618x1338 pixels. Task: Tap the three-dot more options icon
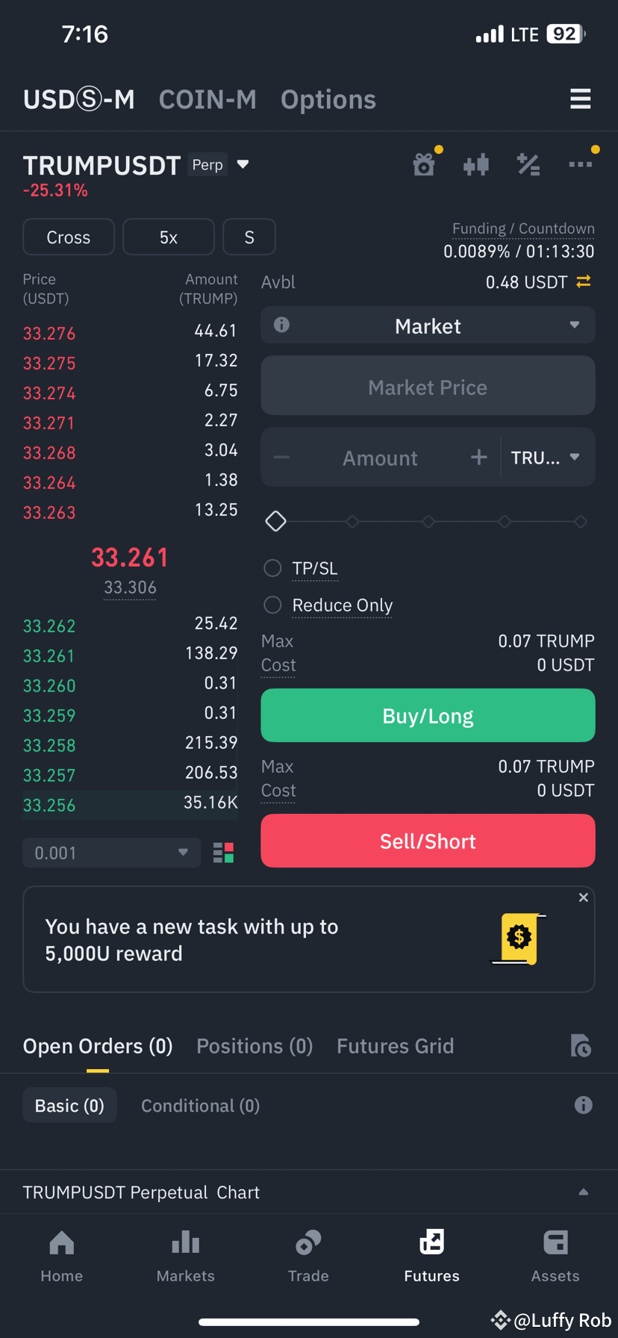click(580, 164)
